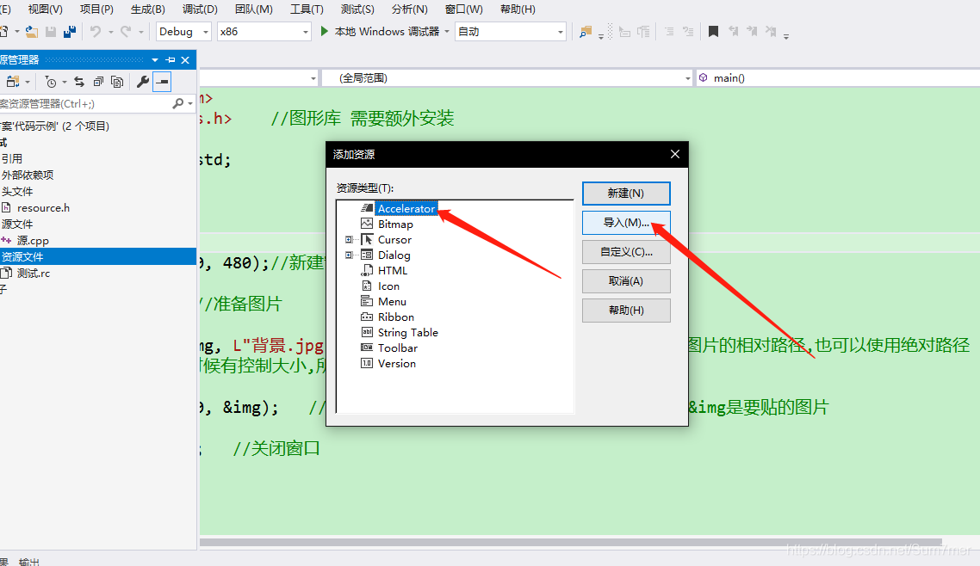
Task: Show All Files icon in Solution Explorer
Action: (117, 82)
